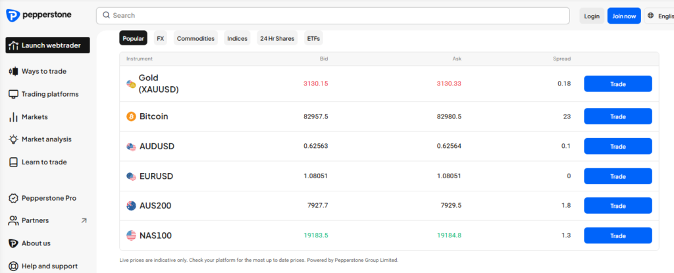674x273 pixels.
Task: Click the Market analysis lightbulb icon
Action: [13, 139]
